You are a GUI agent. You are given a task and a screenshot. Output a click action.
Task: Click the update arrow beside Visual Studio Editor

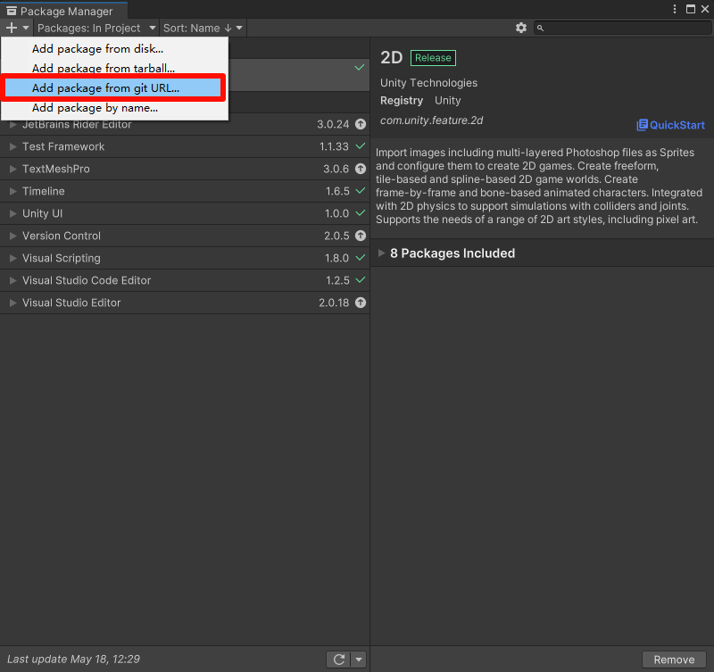pos(360,303)
